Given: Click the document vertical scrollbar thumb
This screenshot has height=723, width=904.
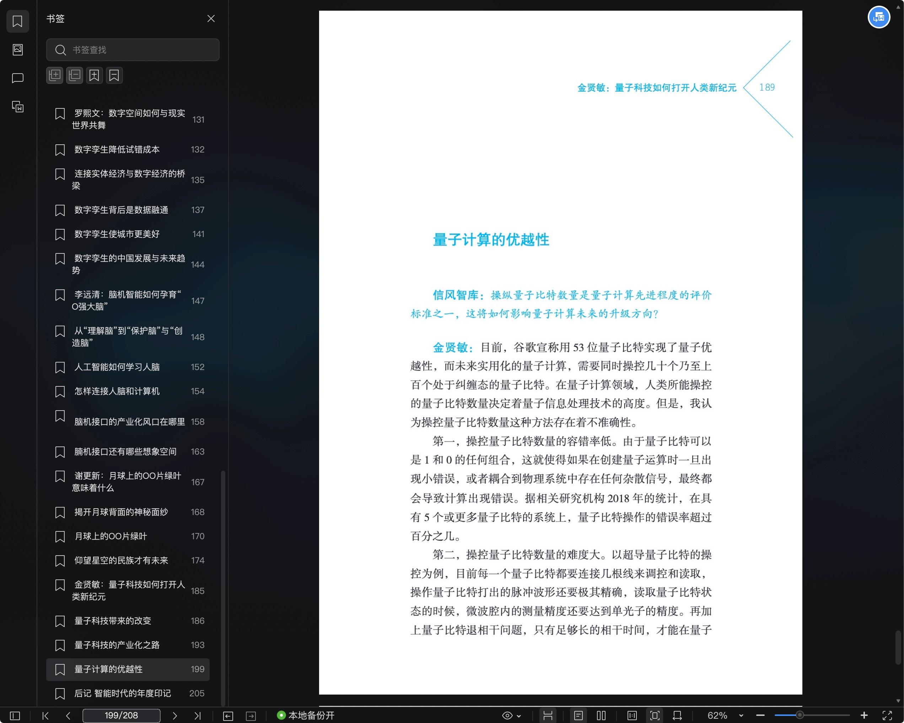Looking at the screenshot, I should (x=898, y=648).
